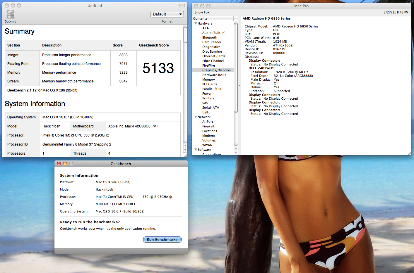Collapse the Software disclosure triangle
The width and height of the screenshot is (414, 273).
[x=196, y=150]
